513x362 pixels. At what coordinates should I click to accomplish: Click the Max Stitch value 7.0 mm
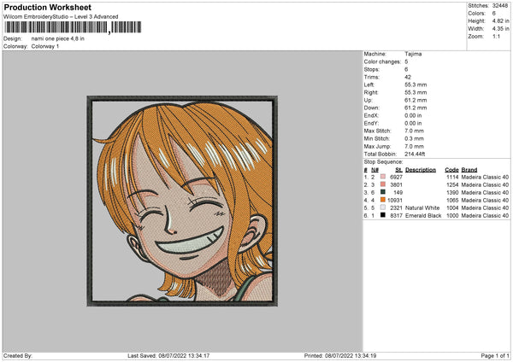[414, 131]
